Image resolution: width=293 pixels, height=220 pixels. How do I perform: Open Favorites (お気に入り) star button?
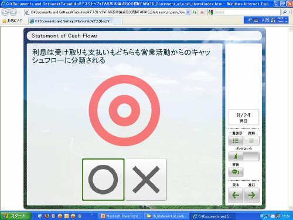click(x=12, y=21)
